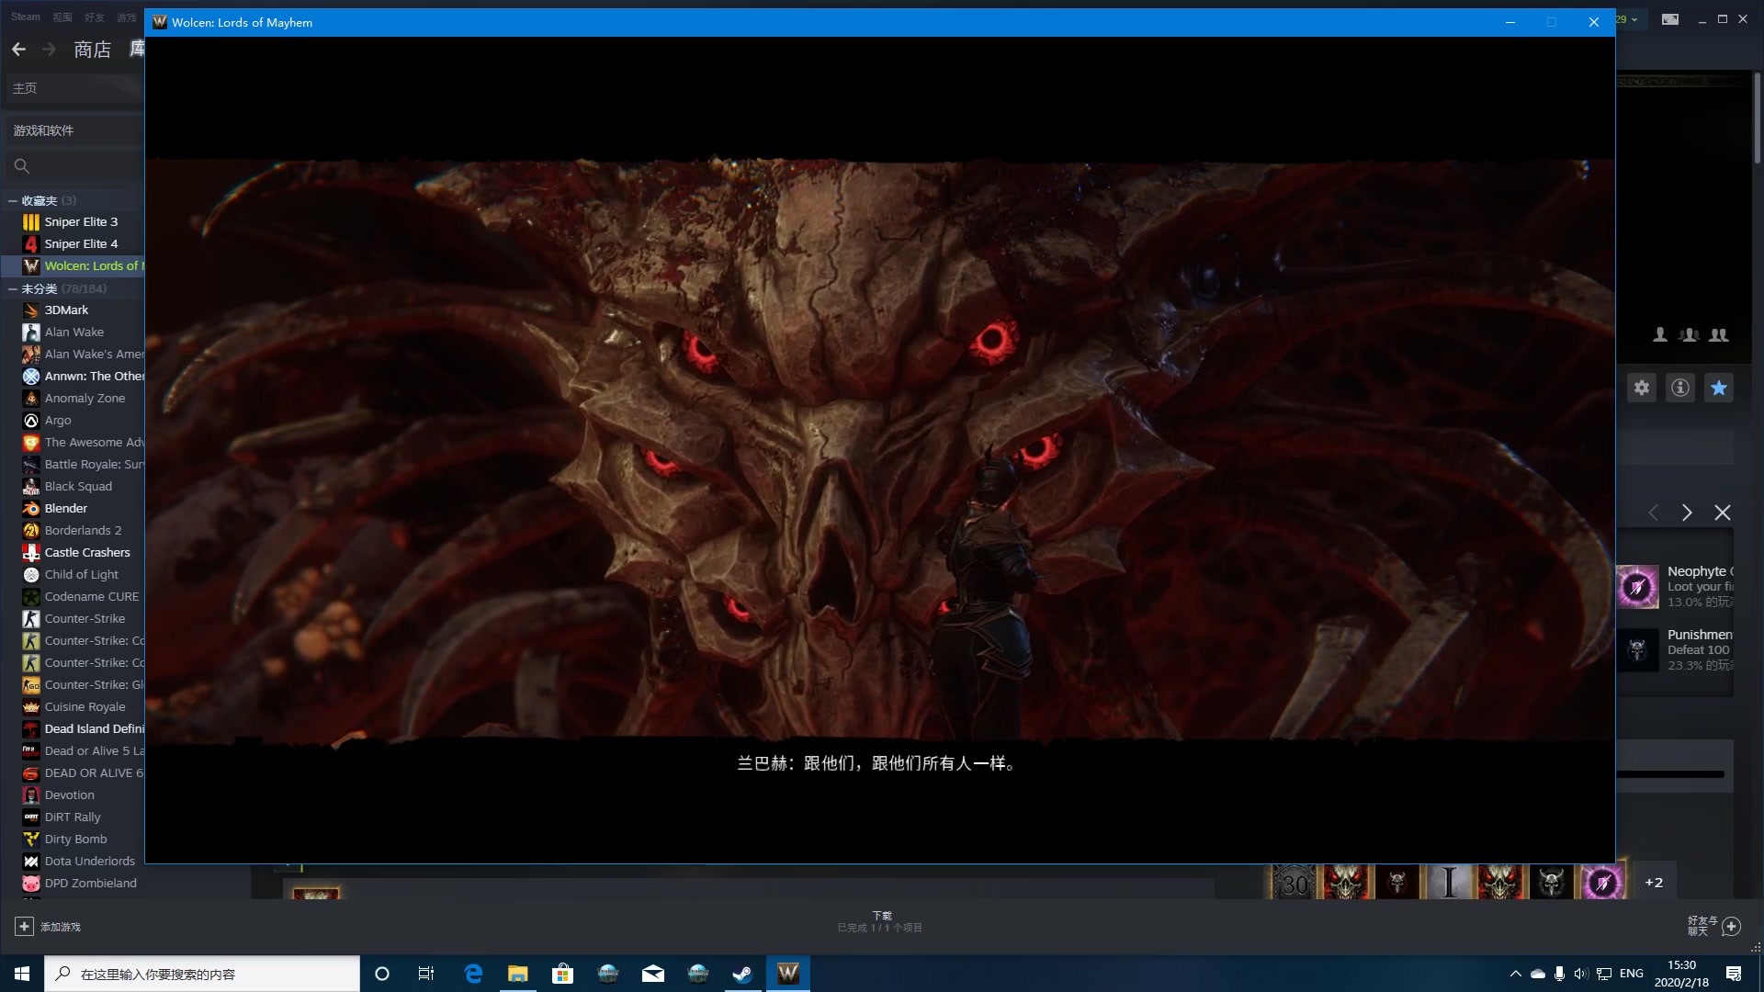This screenshot has width=1764, height=992.
Task: Select Wolcen game thumbnail in library
Action: pos(30,264)
